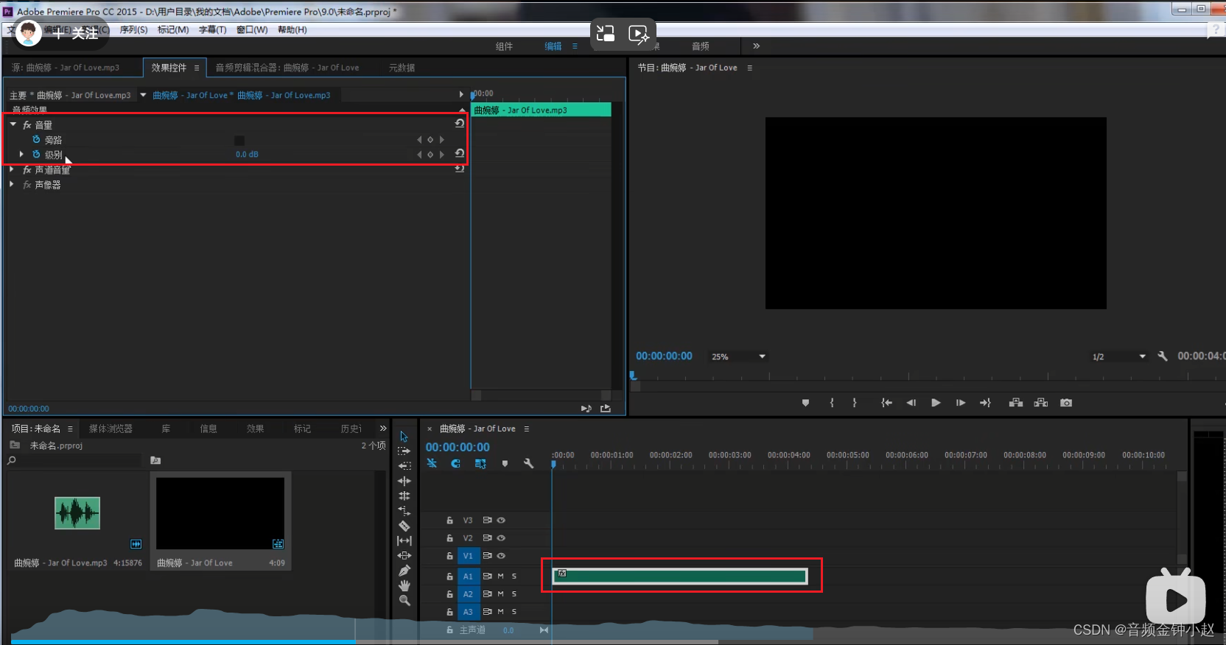Add marker in program monitor
This screenshot has height=645, width=1226.
coord(805,403)
